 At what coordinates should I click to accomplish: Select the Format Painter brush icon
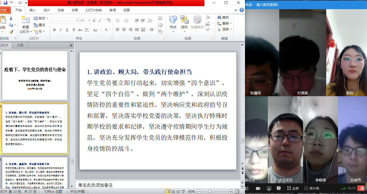pos(11,32)
